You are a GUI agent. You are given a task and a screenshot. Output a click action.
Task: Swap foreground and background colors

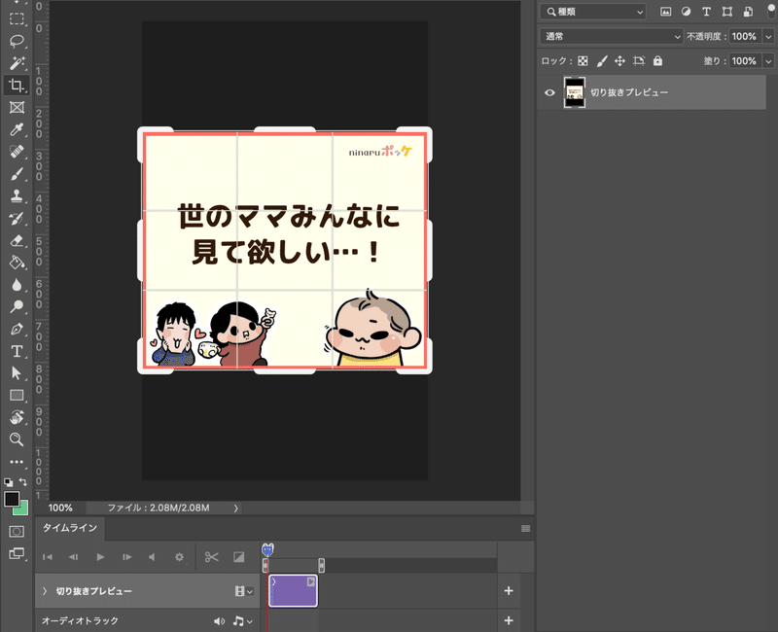coord(23,481)
